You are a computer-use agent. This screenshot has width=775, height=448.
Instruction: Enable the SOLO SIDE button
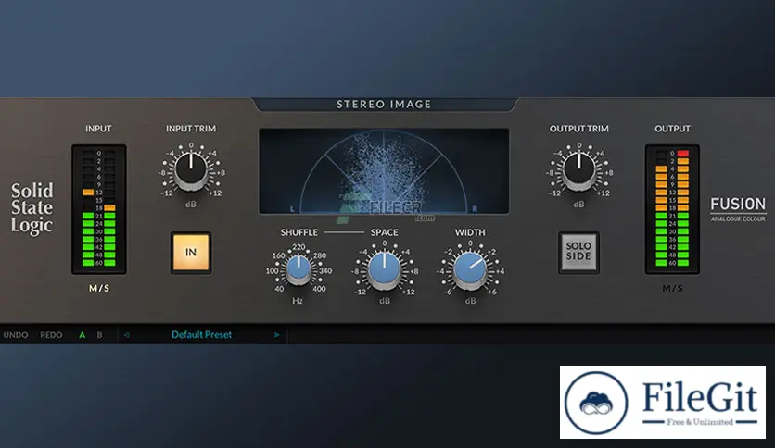578,252
